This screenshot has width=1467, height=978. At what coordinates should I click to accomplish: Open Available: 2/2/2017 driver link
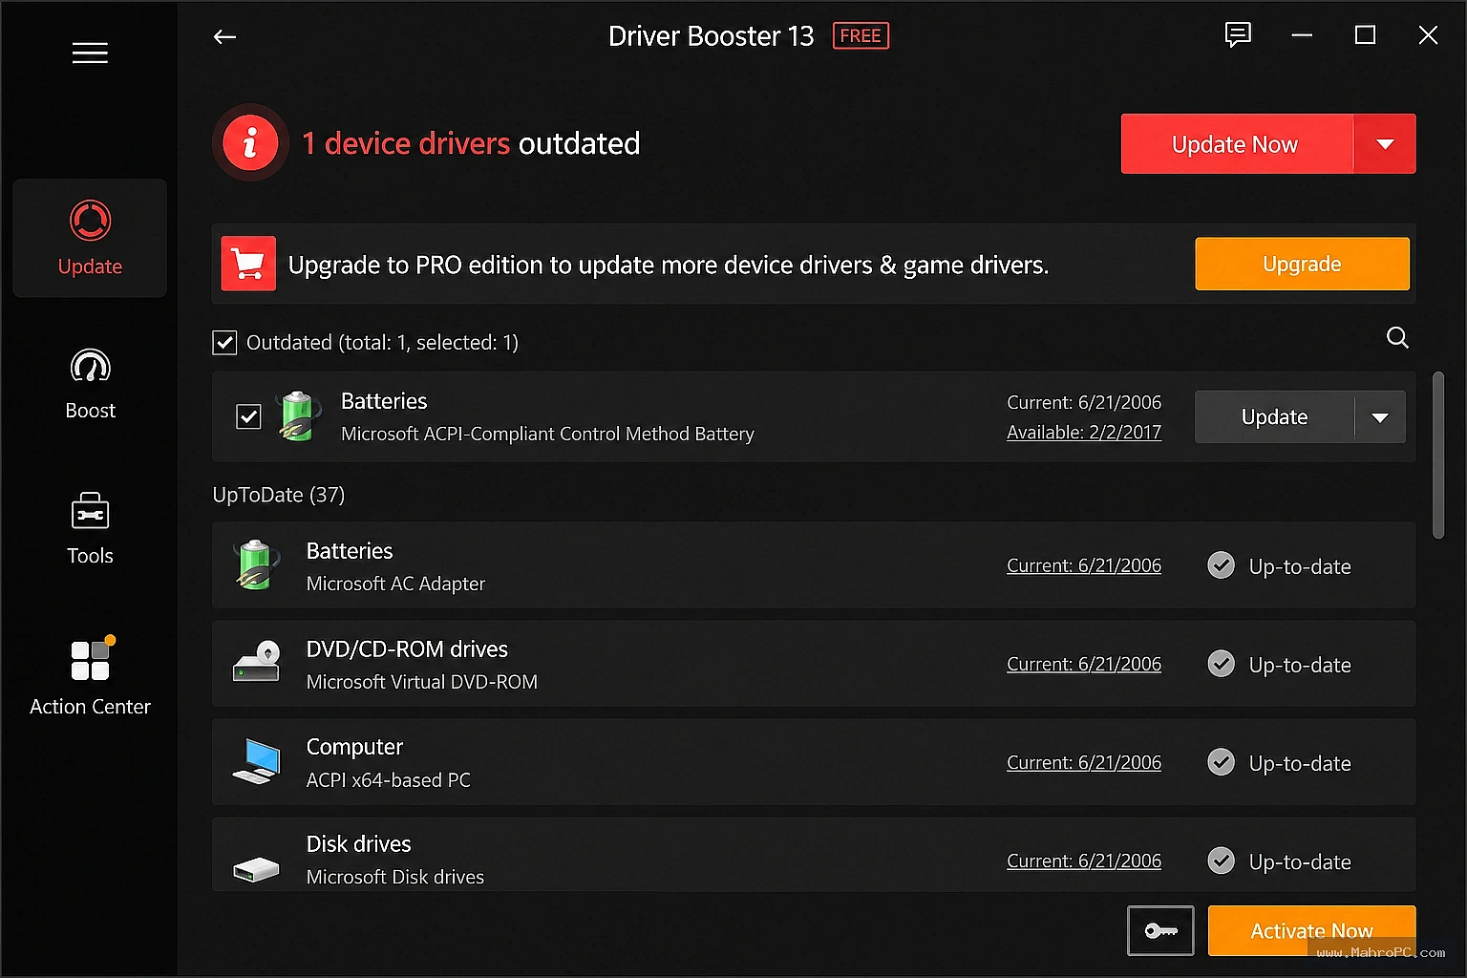(x=1084, y=433)
